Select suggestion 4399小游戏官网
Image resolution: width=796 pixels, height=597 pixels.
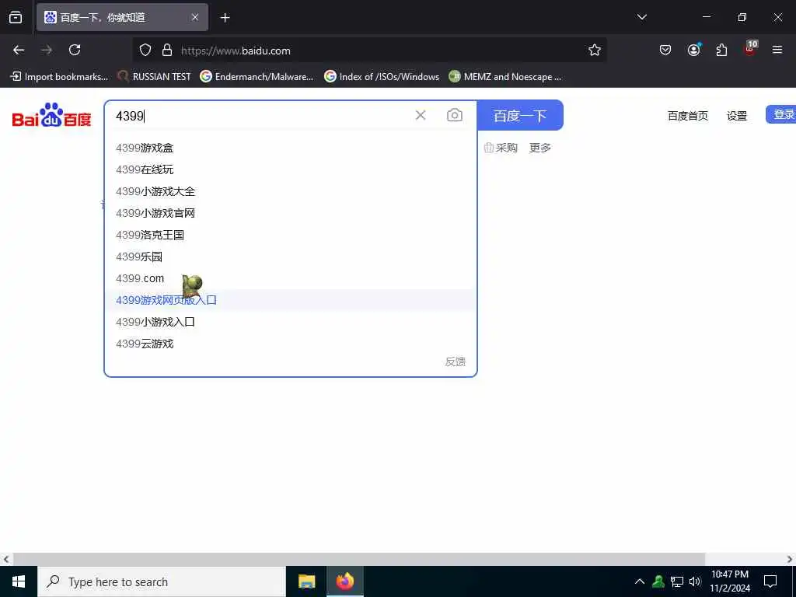291,213
